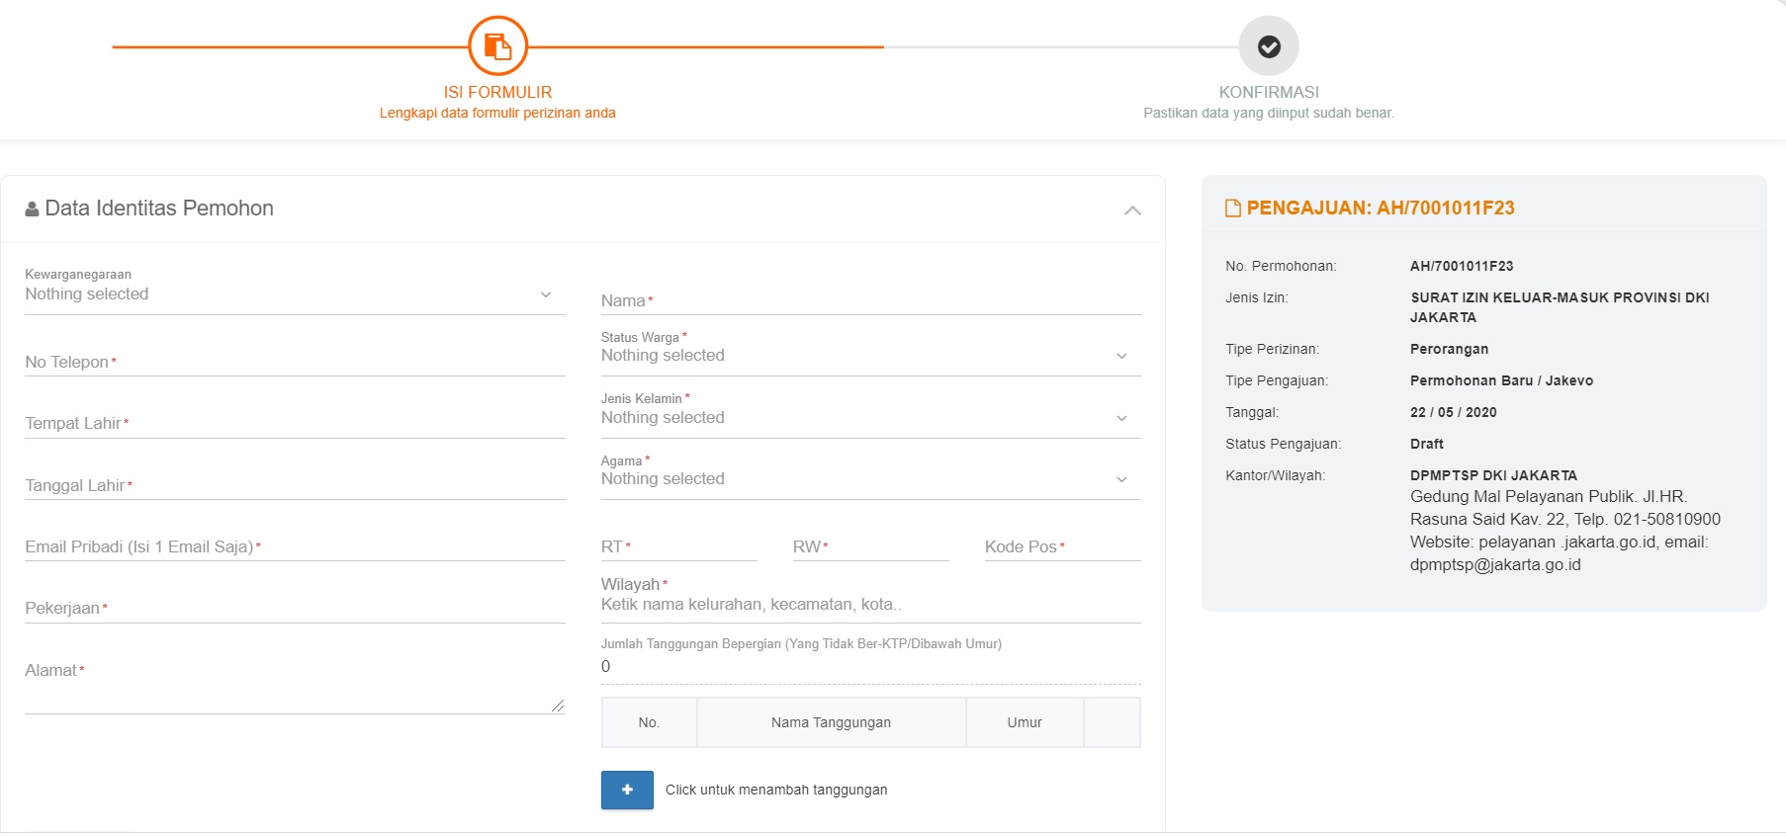Viewport: 1786px width, 836px height.
Task: Focus the Tanggal Lahir field
Action: click(x=295, y=485)
